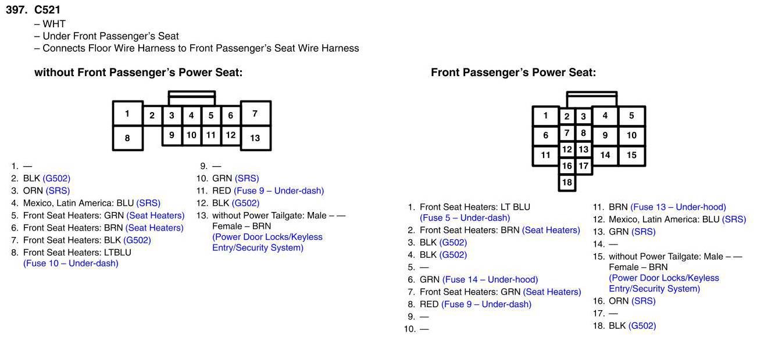Click the (G502) link after pin 18 BLK

coord(642,326)
